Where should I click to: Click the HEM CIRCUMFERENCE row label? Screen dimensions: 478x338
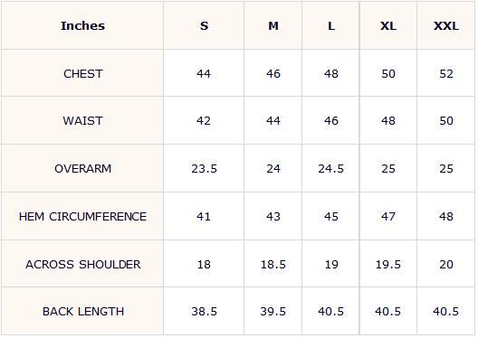[x=82, y=217]
